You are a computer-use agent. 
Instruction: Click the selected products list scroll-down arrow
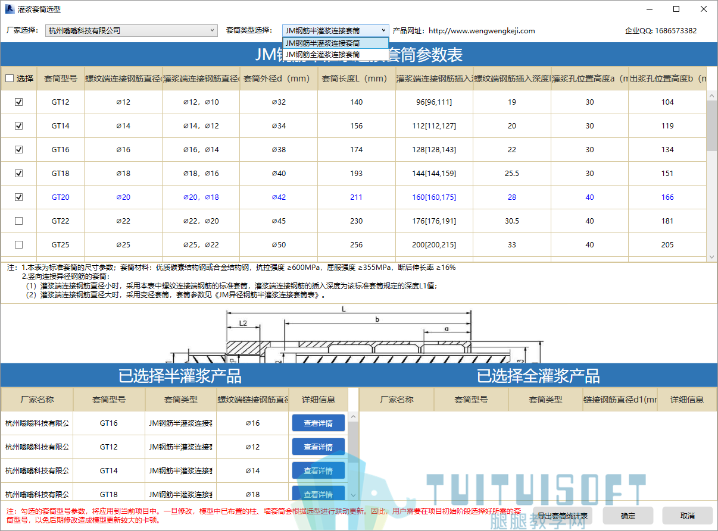353,495
